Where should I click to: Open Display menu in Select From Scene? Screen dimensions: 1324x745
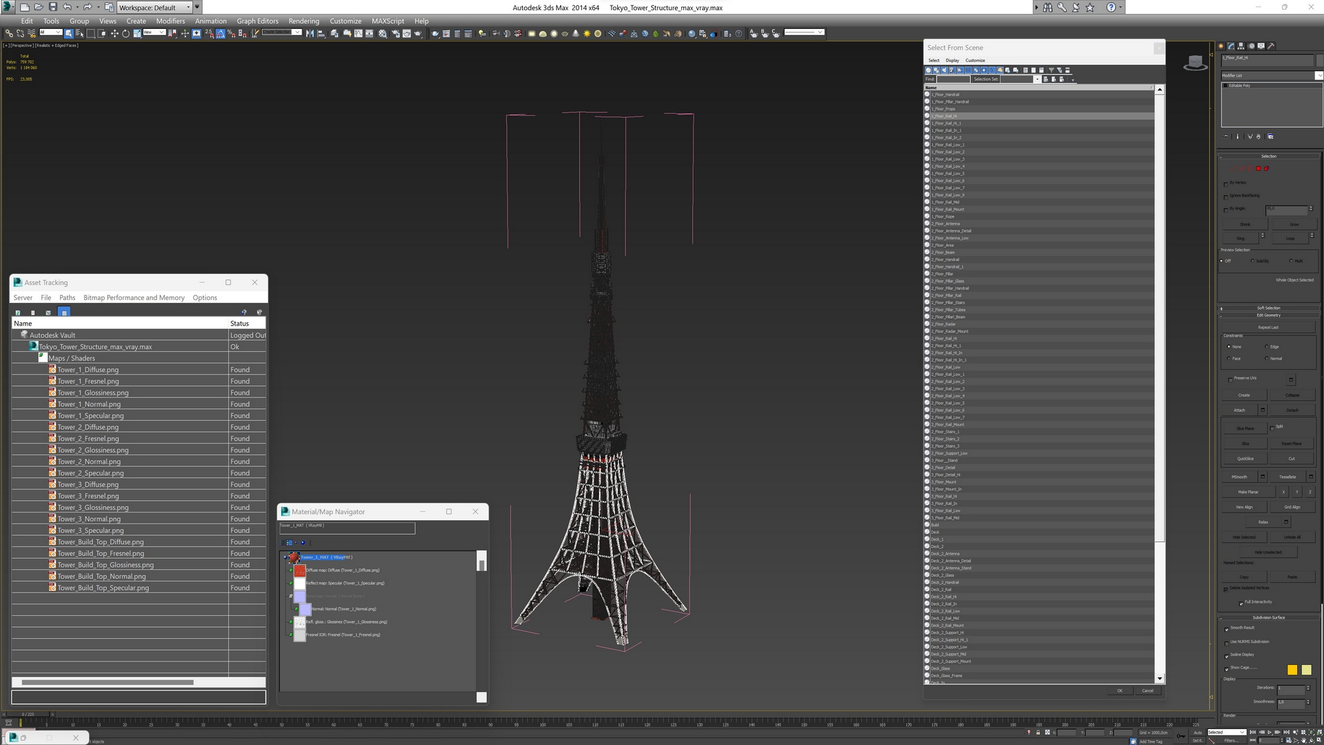tap(952, 60)
